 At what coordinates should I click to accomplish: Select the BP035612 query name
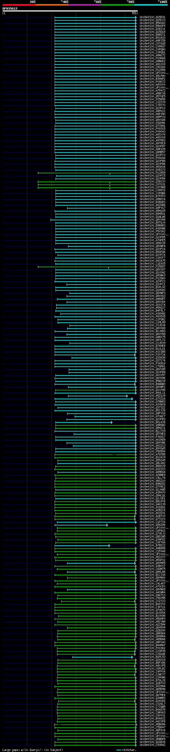click(10, 9)
